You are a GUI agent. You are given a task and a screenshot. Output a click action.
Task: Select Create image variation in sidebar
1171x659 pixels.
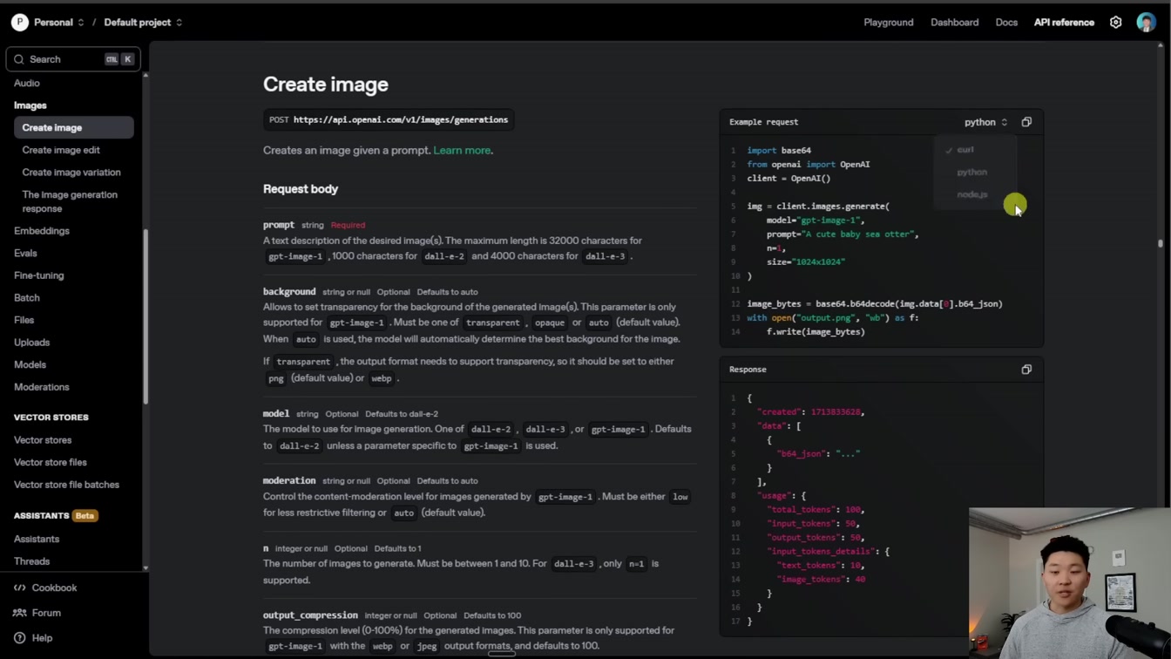point(71,173)
